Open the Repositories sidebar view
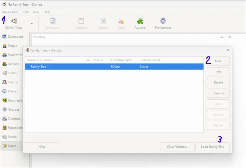Screen dimensions: 246x168 point(13,128)
